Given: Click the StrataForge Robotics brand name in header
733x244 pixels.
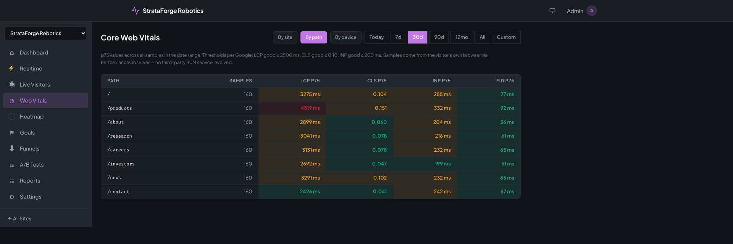Looking at the screenshot, I should 173,11.
